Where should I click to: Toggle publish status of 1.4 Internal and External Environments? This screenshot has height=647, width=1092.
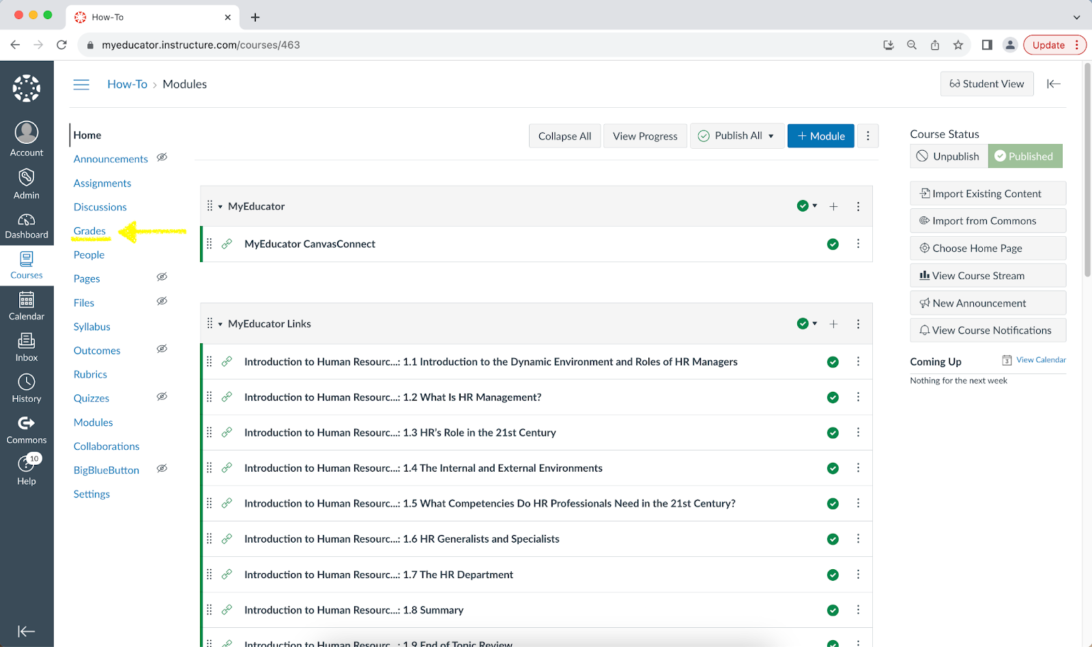coord(833,468)
